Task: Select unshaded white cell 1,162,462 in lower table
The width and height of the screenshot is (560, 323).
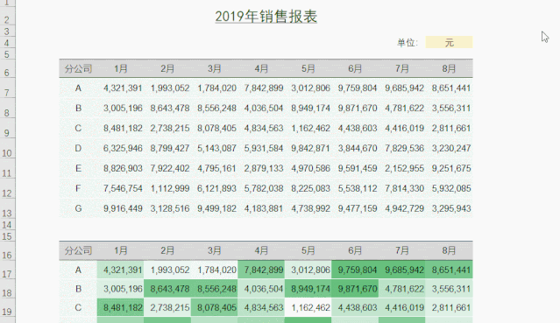Action: pyautogui.click(x=308, y=307)
